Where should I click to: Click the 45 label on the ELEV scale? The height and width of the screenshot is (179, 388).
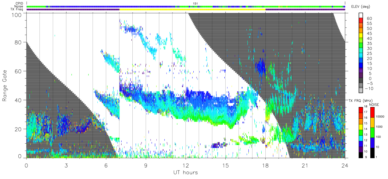[369, 34]
